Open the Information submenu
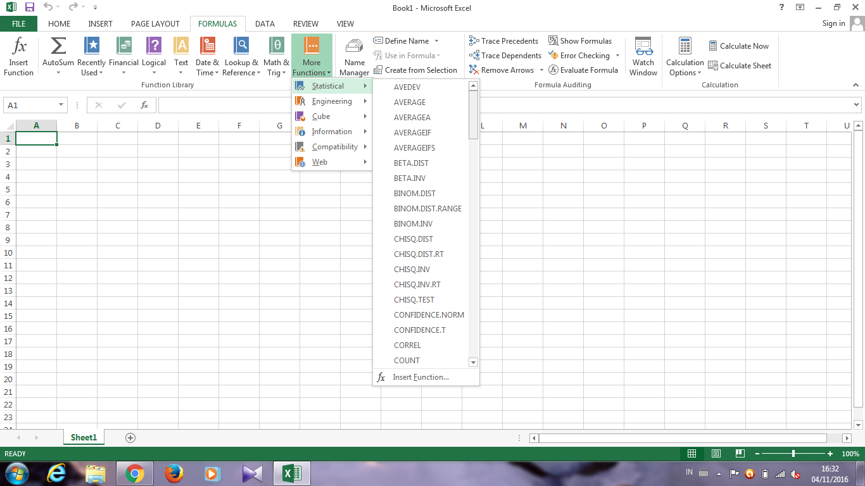 point(332,132)
